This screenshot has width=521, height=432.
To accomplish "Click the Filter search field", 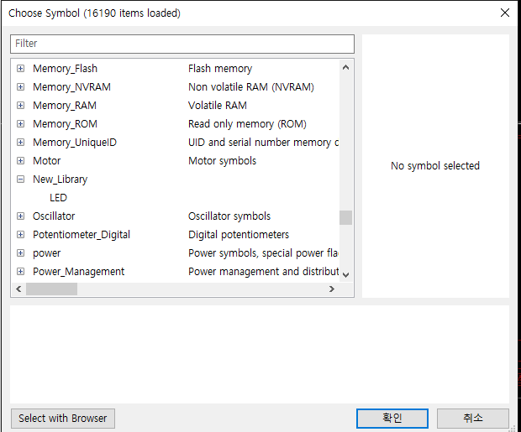I will (x=182, y=44).
